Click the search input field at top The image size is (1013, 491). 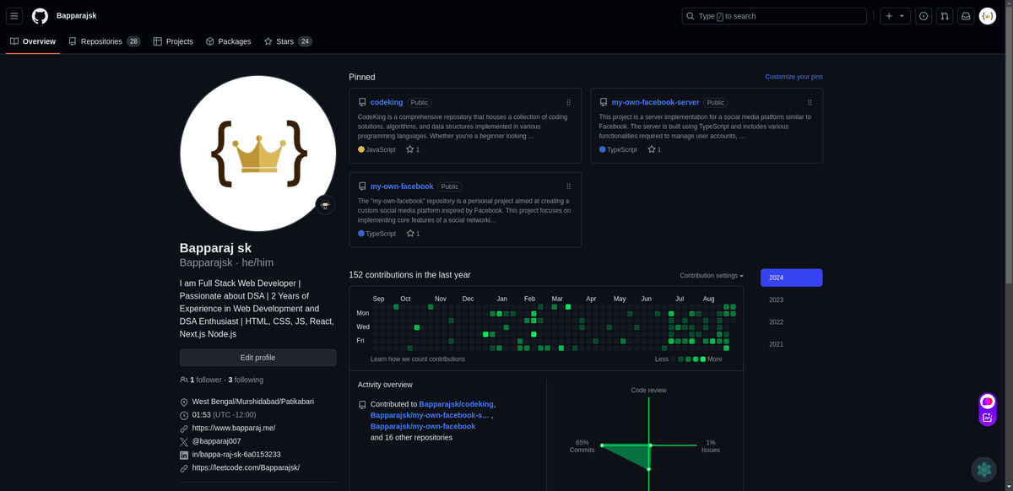click(772, 16)
